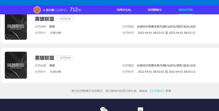Image resolution: width=219 pixels, height=111 pixels.
Task: Click 0.00小时 duration in the 08:03:12 record
Action: click(56, 72)
